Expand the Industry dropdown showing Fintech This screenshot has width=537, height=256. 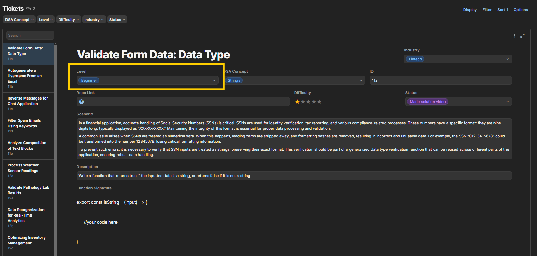458,59
